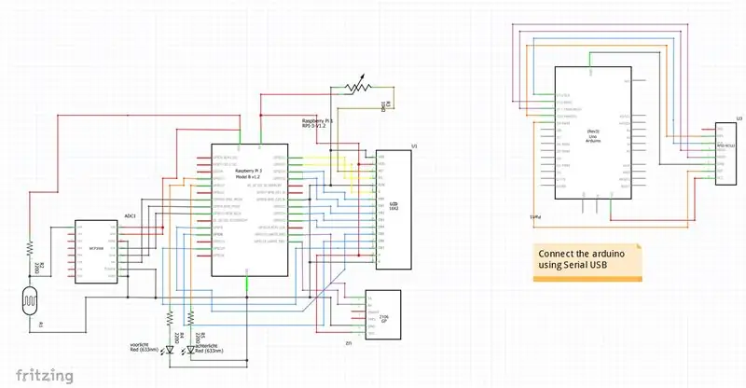Click the U1 label beside the LCD
746x388 pixels.
tap(414, 146)
